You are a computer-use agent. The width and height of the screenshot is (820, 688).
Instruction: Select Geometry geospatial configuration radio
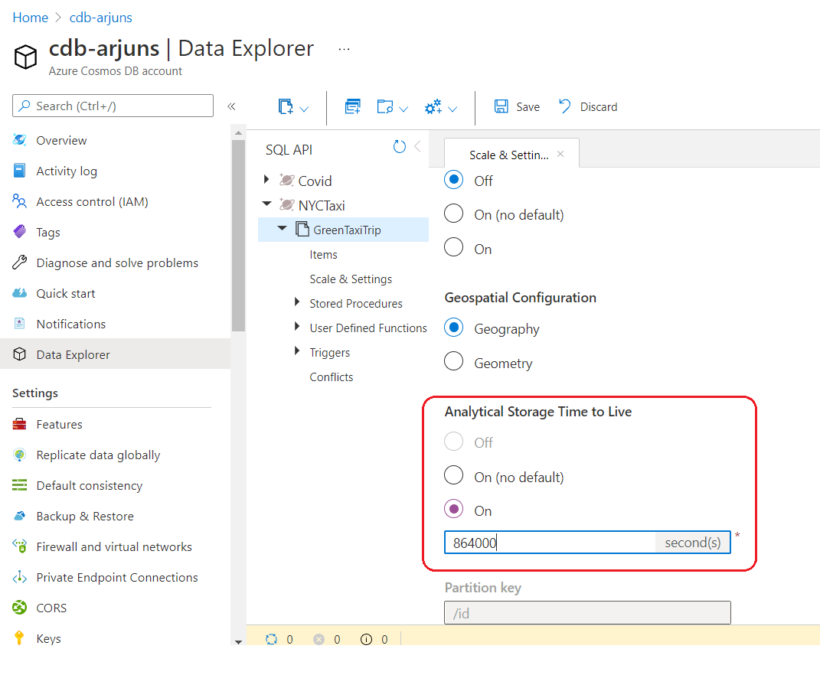pos(454,361)
